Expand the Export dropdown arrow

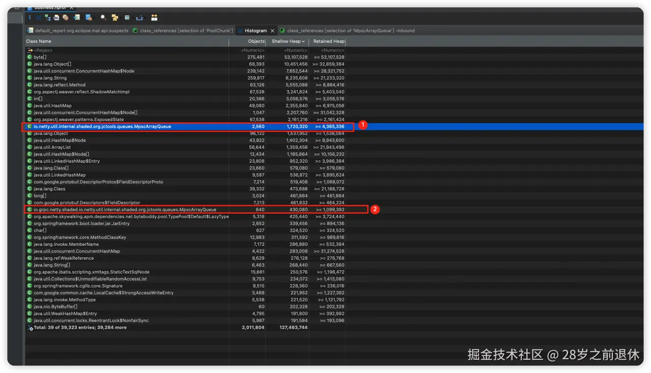[x=145, y=18]
